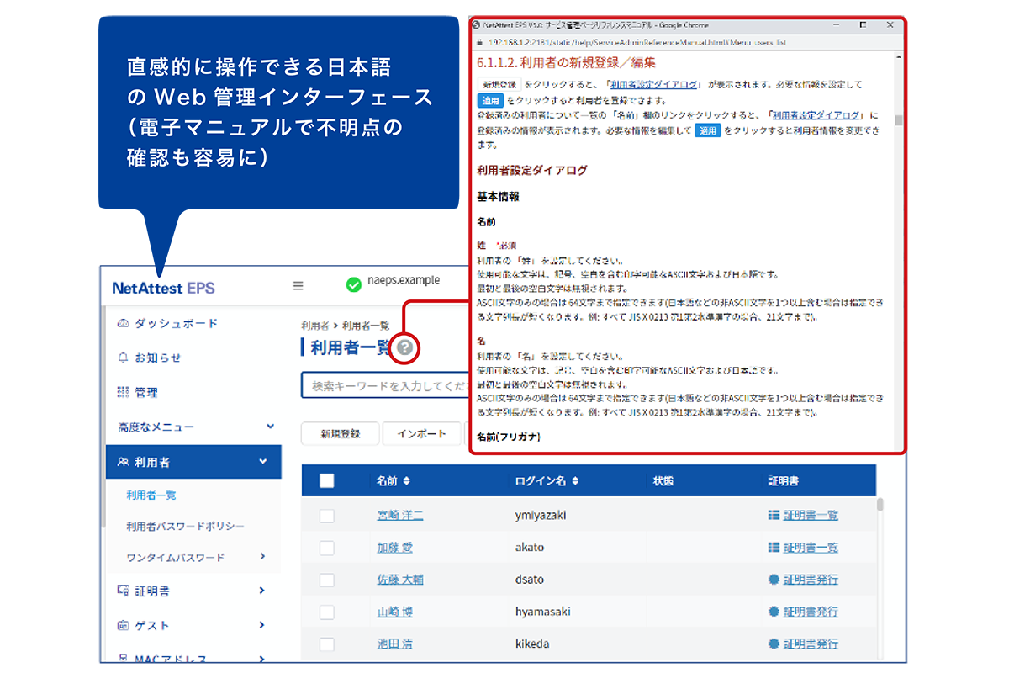Click the dsato login name cell

530,580
